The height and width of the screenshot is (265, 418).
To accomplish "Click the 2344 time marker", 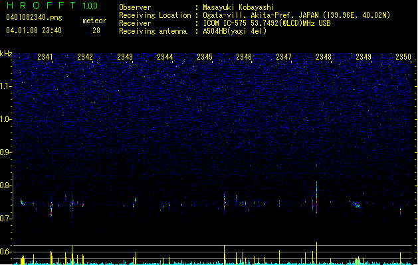I will coord(165,56).
